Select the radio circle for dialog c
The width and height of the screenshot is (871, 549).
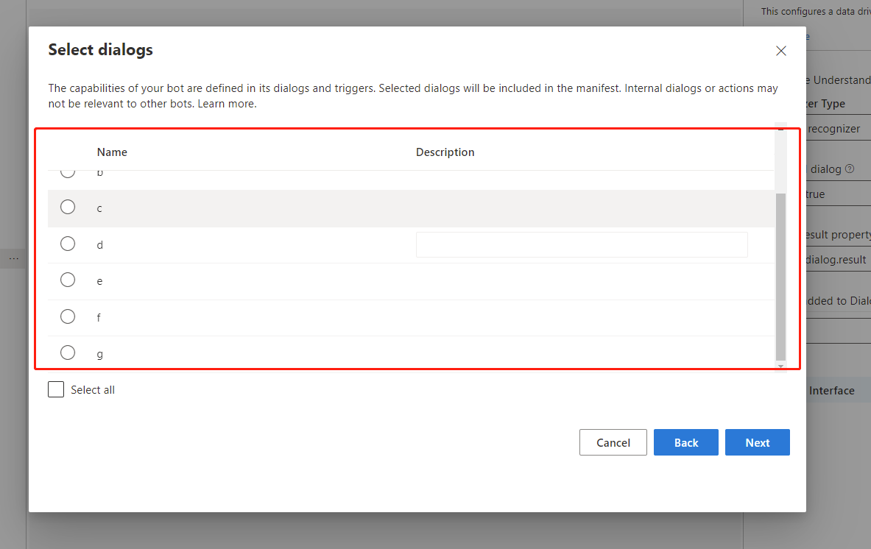point(68,207)
